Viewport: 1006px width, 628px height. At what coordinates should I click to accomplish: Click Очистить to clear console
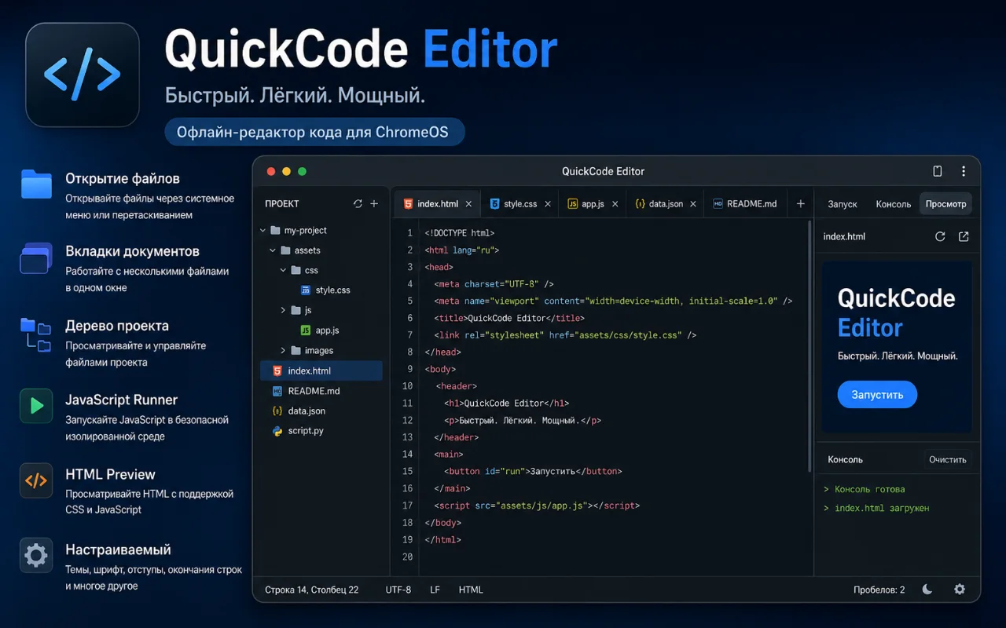pyautogui.click(x=948, y=460)
